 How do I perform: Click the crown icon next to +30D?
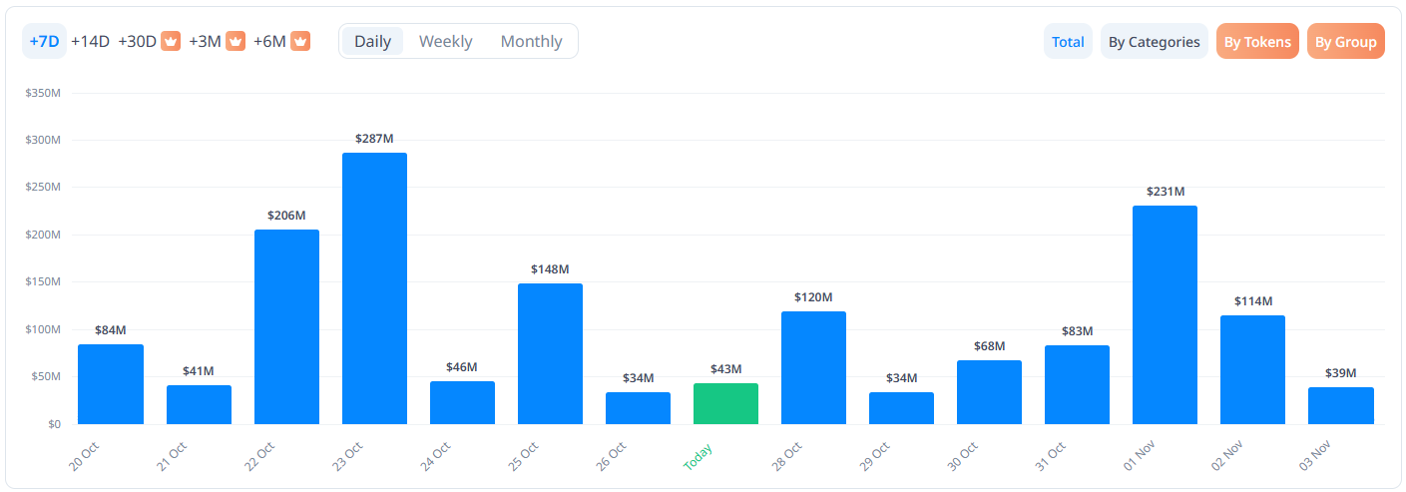point(171,42)
